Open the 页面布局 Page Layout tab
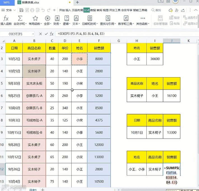Screen dimensions: 199x191 78,10
